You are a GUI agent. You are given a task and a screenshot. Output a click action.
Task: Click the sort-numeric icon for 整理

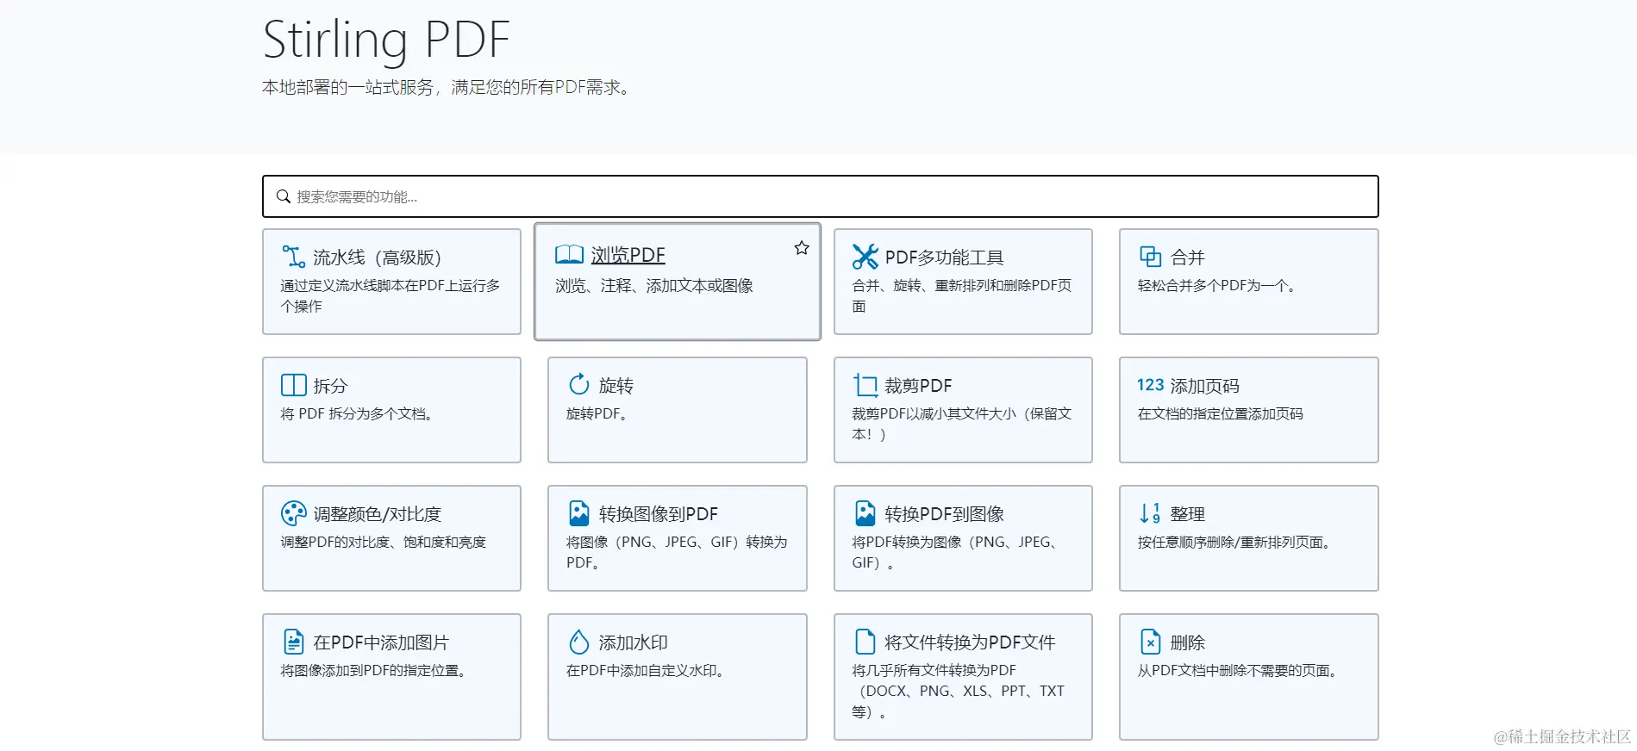click(1150, 513)
